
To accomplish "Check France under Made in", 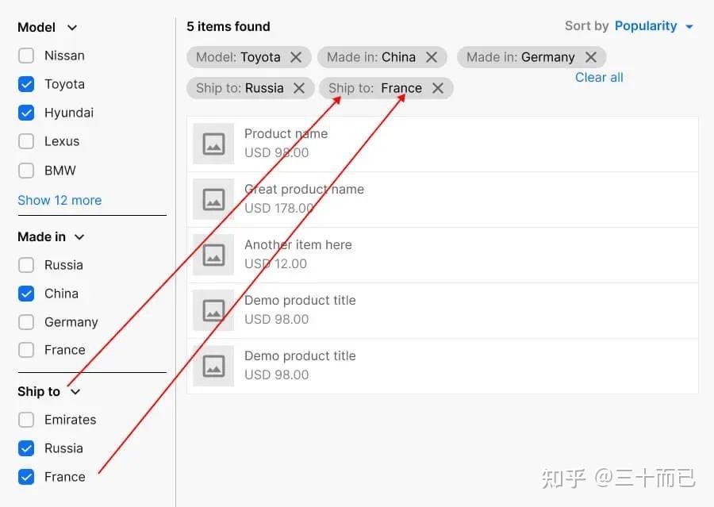I will tap(26, 350).
